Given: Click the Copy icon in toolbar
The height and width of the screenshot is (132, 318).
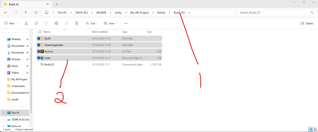Looking at the screenshot, I should (36, 23).
